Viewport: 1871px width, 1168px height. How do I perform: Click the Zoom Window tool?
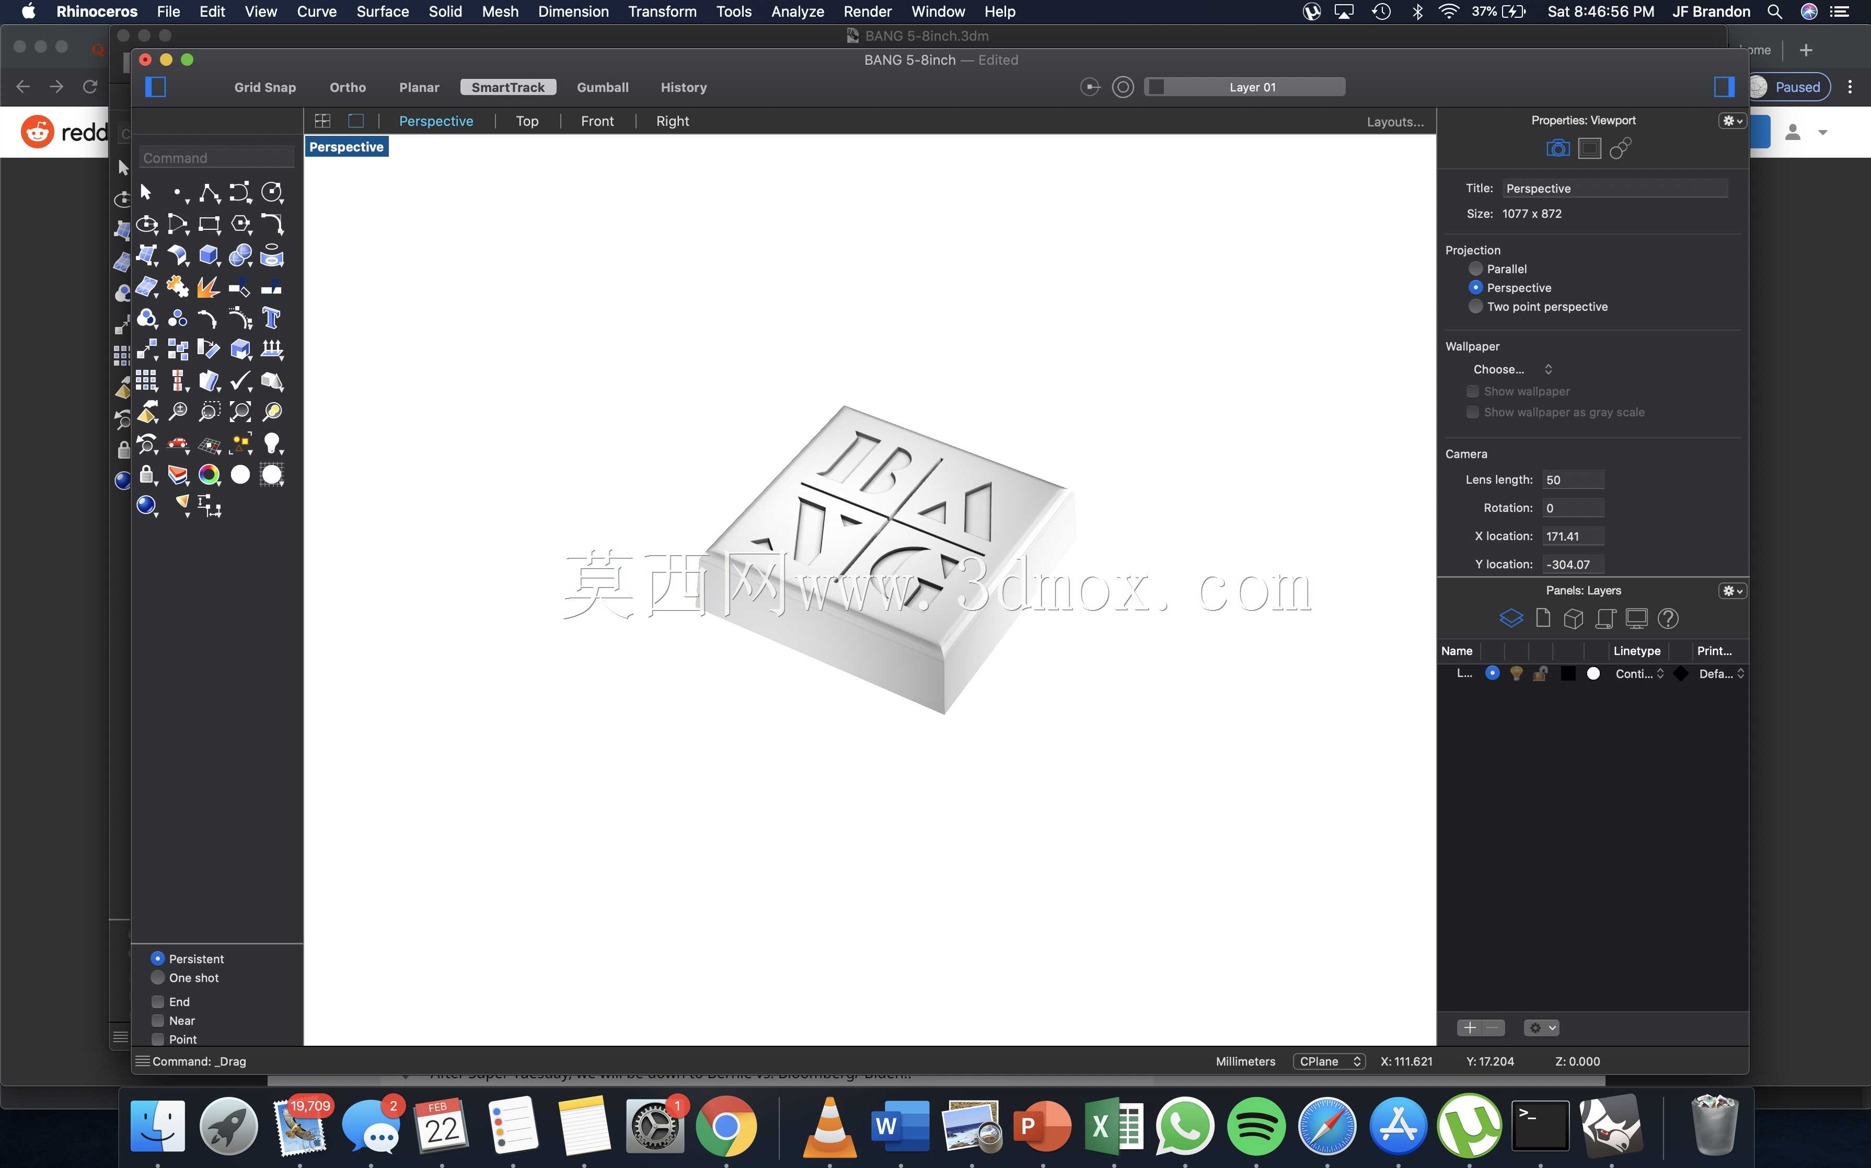click(209, 412)
